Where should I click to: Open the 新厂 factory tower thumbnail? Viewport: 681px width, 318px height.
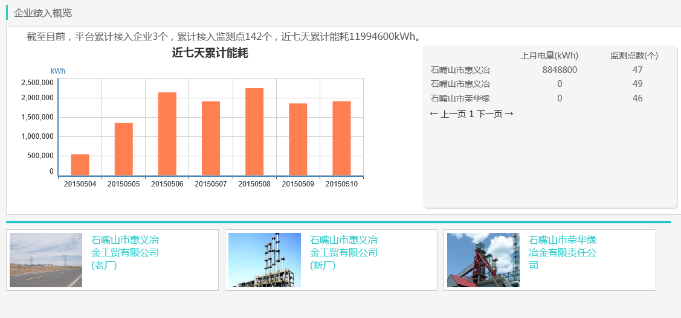click(x=265, y=260)
